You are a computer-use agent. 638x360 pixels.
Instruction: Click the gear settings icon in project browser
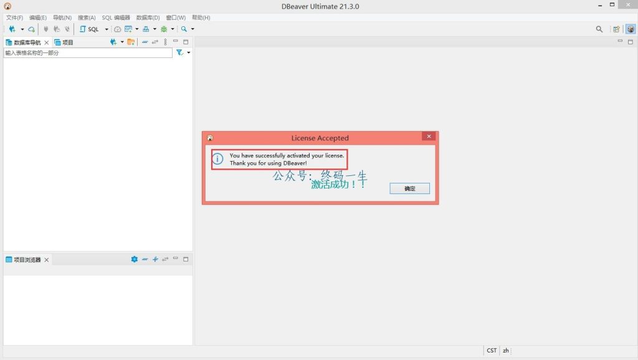pos(135,259)
